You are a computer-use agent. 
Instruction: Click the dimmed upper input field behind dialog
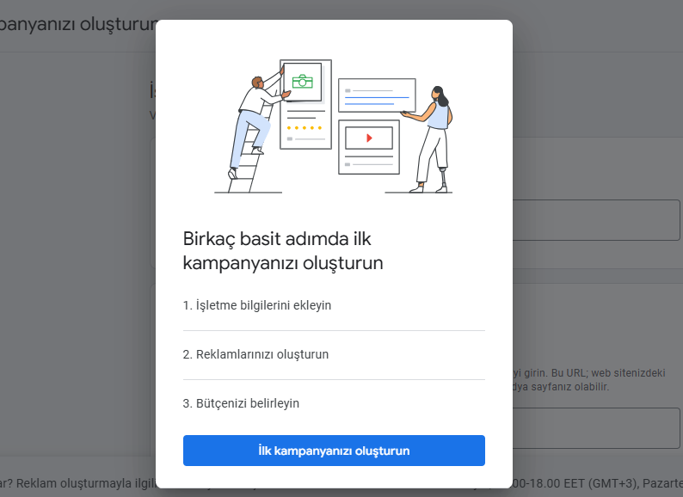pyautogui.click(x=596, y=220)
